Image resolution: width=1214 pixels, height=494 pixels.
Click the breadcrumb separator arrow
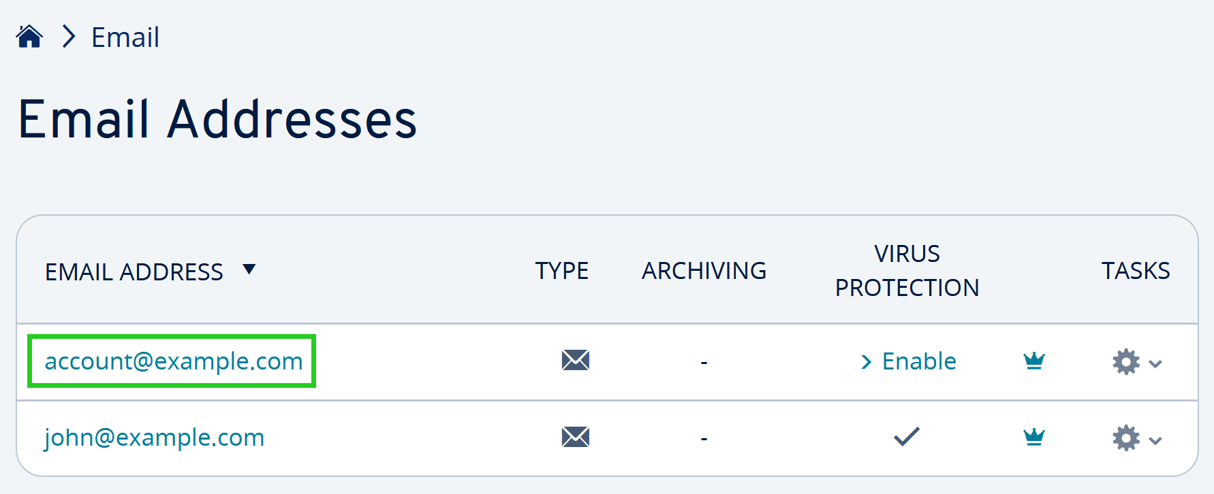[x=68, y=37]
